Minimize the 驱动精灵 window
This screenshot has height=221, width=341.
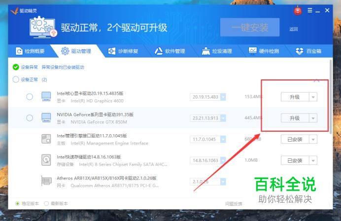click(x=318, y=11)
